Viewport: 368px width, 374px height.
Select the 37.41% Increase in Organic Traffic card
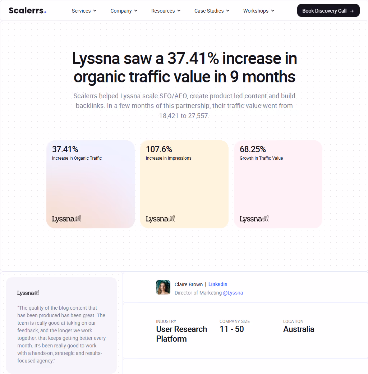[91, 184]
